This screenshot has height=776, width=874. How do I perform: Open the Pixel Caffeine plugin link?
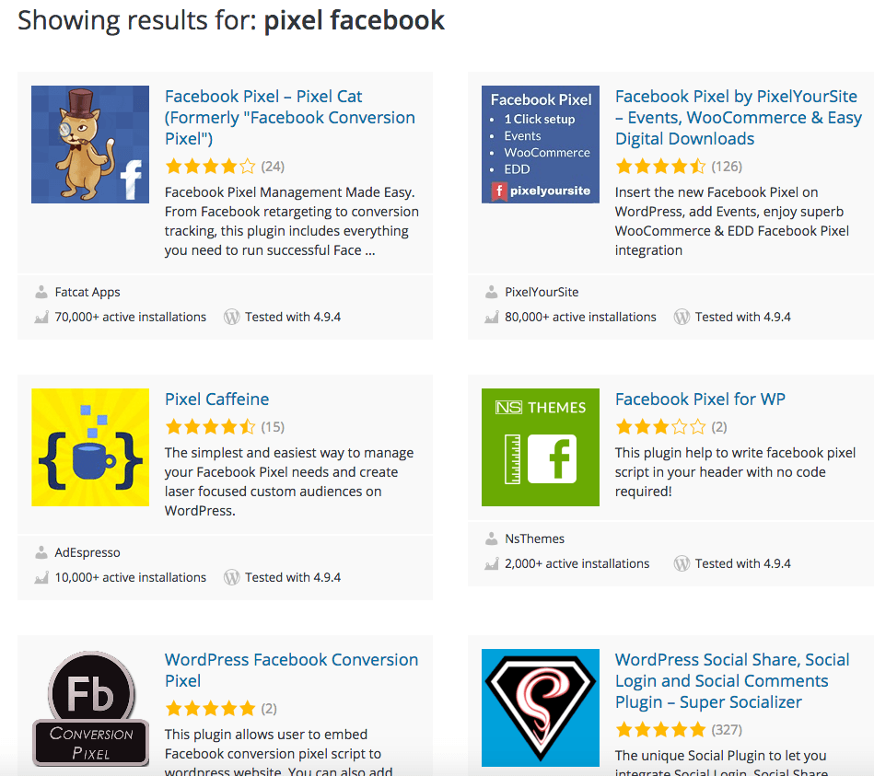pos(216,400)
